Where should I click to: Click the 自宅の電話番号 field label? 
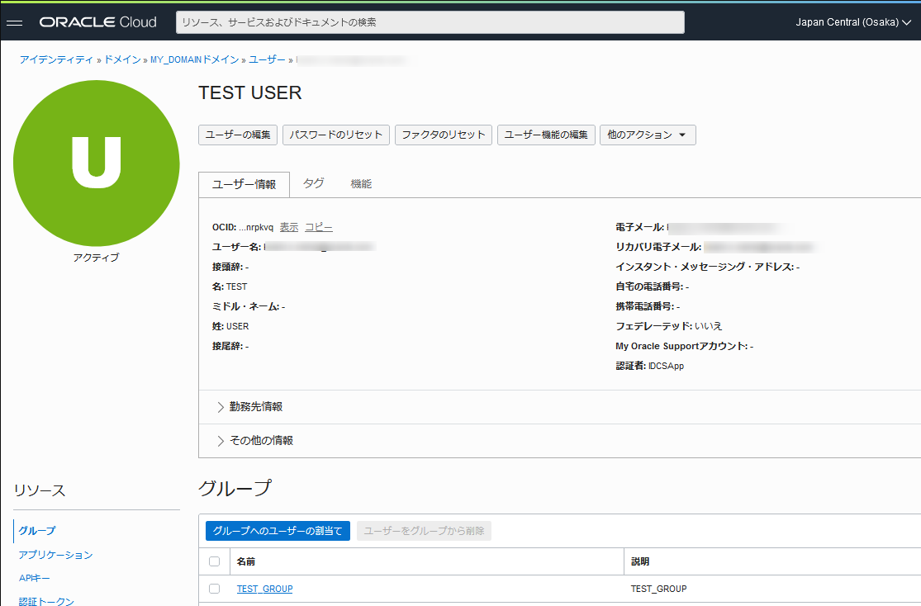(649, 286)
